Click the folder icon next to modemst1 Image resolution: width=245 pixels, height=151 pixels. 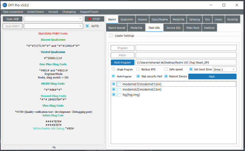pyautogui.click(x=119, y=84)
